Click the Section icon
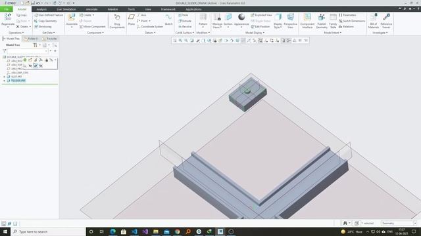The image size is (421, 236). (x=228, y=18)
